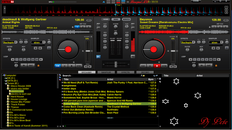Select the MIXER panel tab
This screenshot has height=130, width=232.
[x=106, y=19]
